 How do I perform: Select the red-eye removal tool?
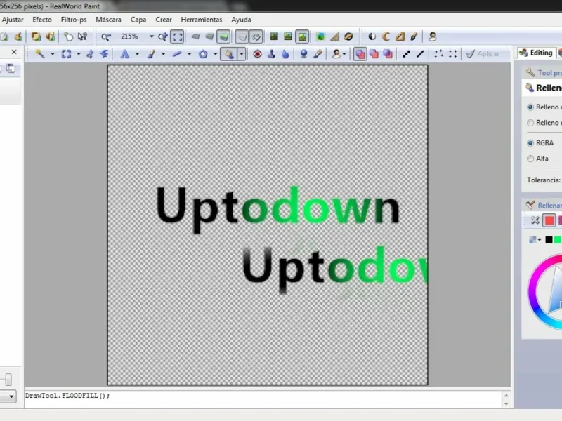pyautogui.click(x=257, y=54)
